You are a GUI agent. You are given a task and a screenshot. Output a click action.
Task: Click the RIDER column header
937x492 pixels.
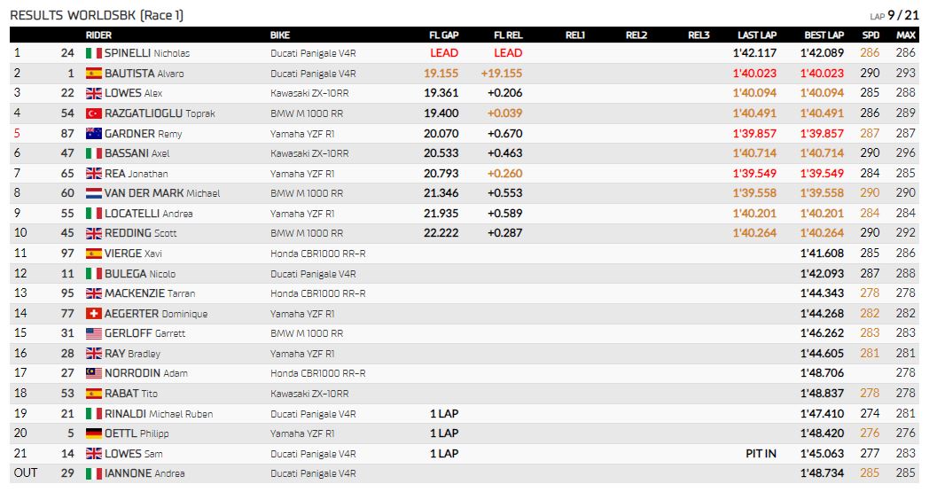(98, 35)
